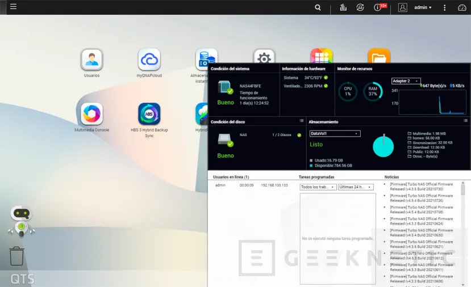Click the homes: 56.00 KB folder entry
The image size is (471, 287).
click(x=423, y=138)
